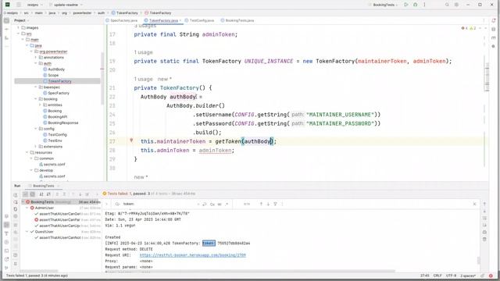Open the IntelliJ main menu hamburger icon
The height and width of the screenshot is (281, 500).
[19, 5]
